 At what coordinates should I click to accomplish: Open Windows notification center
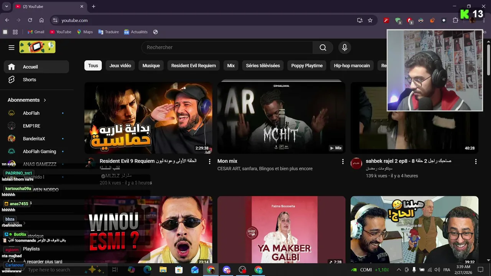click(x=481, y=270)
